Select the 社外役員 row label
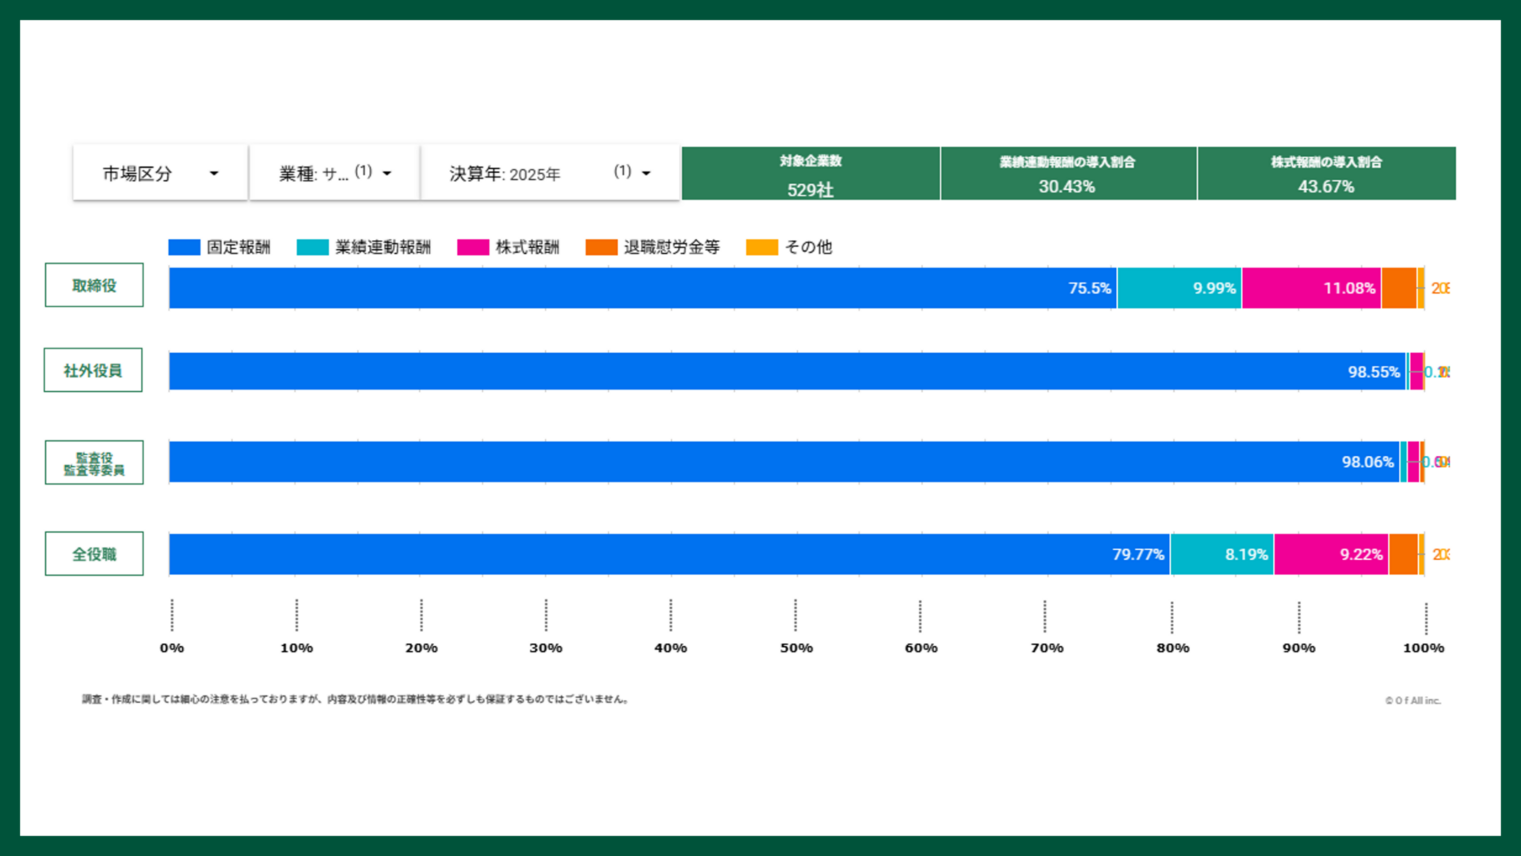The image size is (1521, 856). pyautogui.click(x=93, y=371)
